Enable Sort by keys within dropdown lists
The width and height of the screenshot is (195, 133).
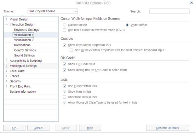pos(71,50)
